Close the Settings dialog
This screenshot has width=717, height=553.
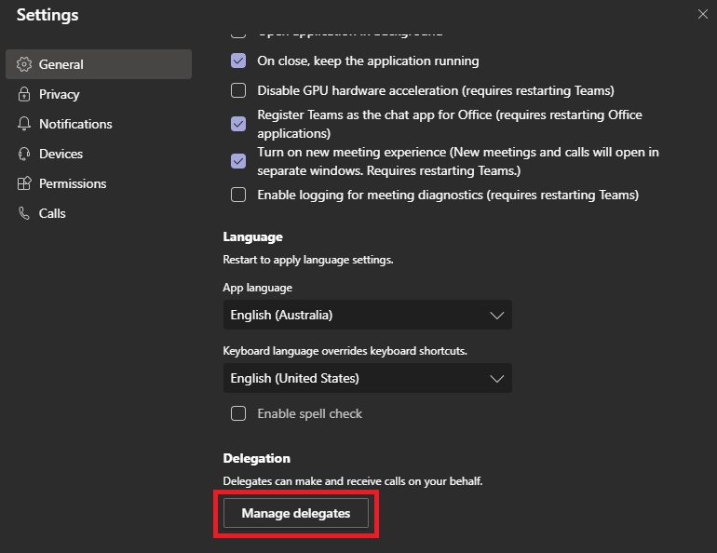[x=701, y=14]
